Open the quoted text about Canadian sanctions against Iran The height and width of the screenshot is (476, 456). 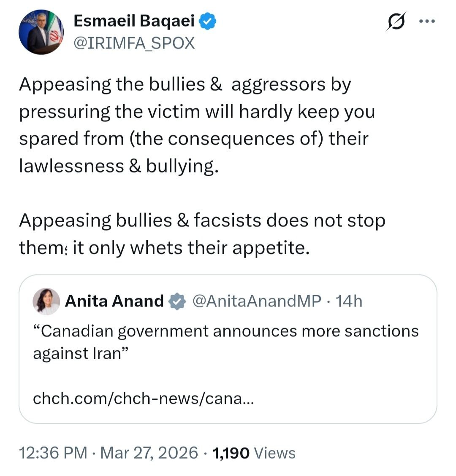[x=225, y=342]
